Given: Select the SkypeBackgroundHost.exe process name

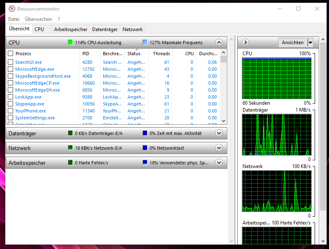Looking at the screenshot, I should coord(43,76).
